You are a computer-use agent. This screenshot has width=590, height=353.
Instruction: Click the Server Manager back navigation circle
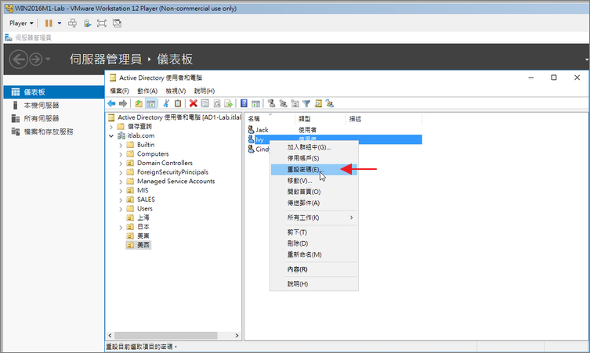[19, 59]
